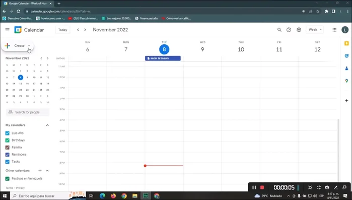Open the Windows Start menu

point(5,196)
